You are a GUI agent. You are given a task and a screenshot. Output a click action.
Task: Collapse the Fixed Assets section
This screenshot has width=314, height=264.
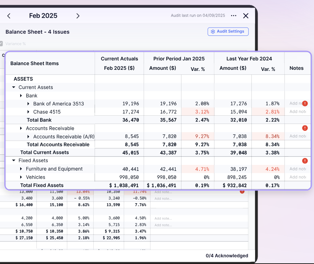point(14,161)
